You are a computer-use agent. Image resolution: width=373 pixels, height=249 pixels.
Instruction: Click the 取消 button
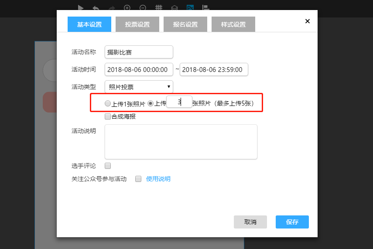[250, 222]
